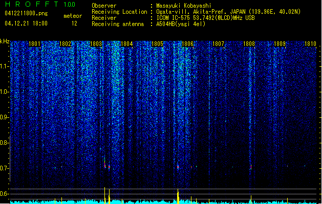The image size is (322, 204).
Task: Click the 1809 time marker
Action: pos(280,44)
